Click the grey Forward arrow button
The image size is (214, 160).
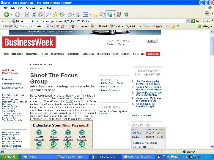tap(17, 14)
